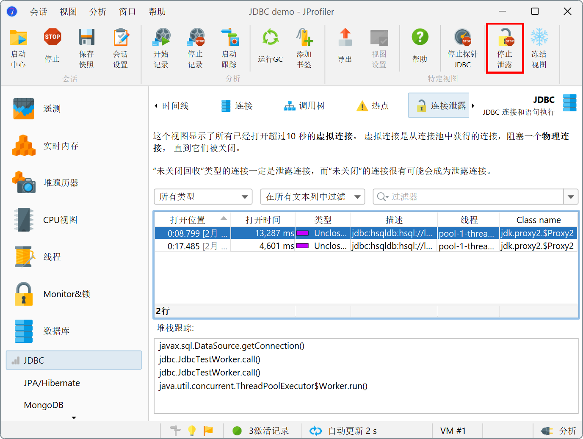Select JDBC in the sidebar
The width and height of the screenshot is (583, 439).
click(74, 360)
